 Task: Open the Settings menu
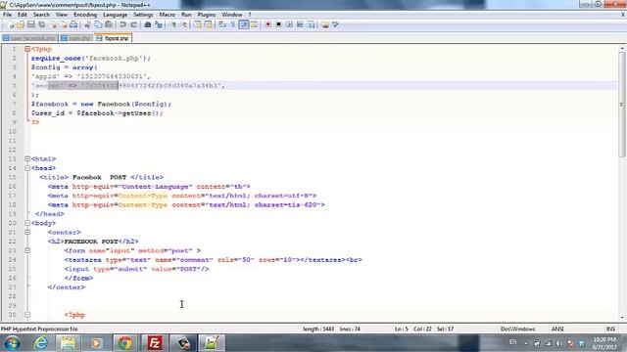143,15
